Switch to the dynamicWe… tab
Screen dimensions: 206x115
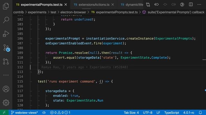132,5
